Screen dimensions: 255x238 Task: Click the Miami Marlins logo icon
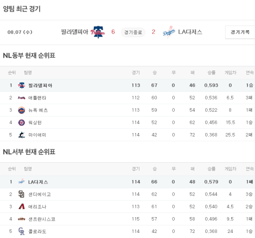coord(21,135)
